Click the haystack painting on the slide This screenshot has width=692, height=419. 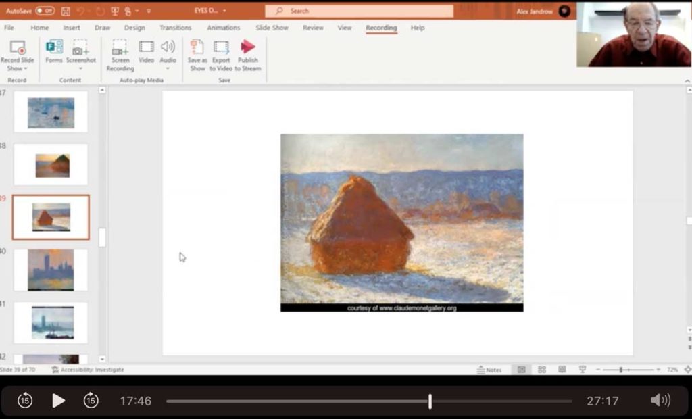401,222
